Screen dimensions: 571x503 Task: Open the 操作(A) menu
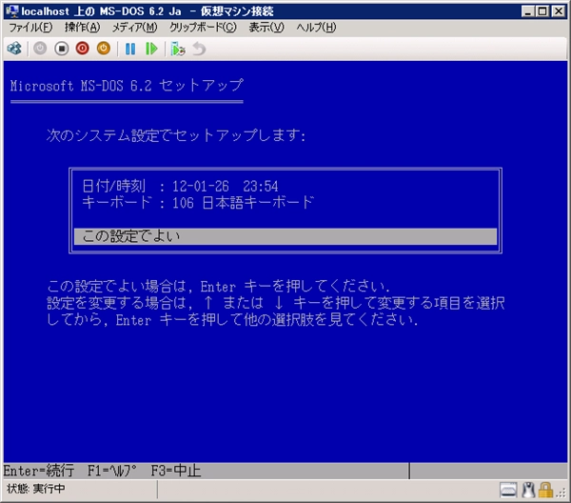pos(82,28)
